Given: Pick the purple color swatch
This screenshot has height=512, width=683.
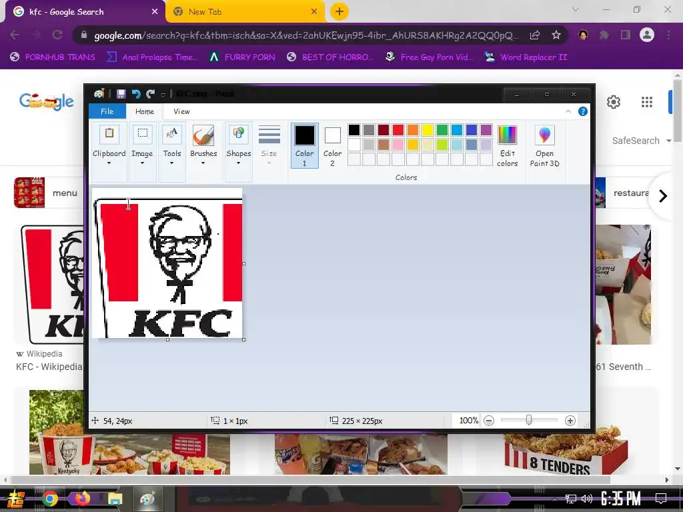Looking at the screenshot, I should click(x=486, y=130).
